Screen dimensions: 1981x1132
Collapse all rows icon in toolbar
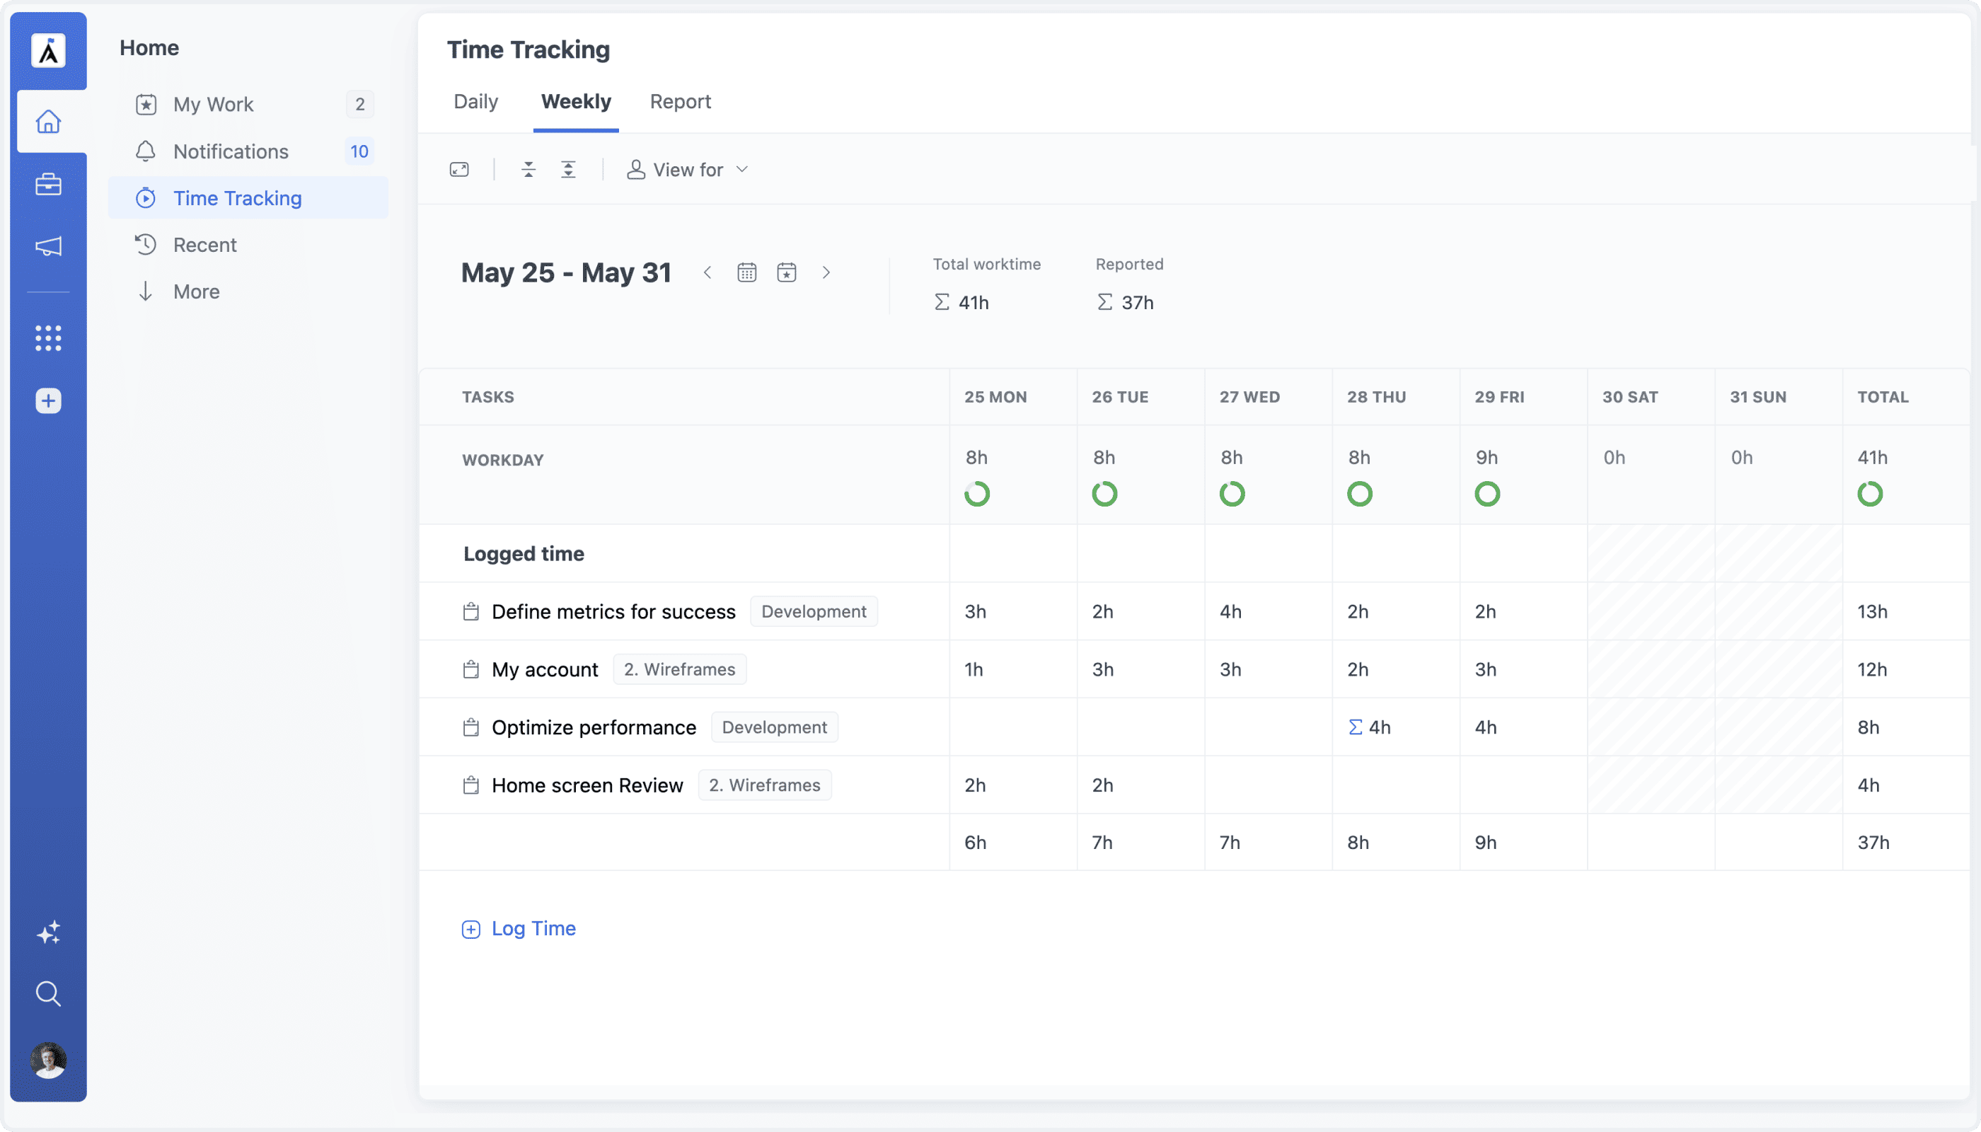tap(529, 170)
